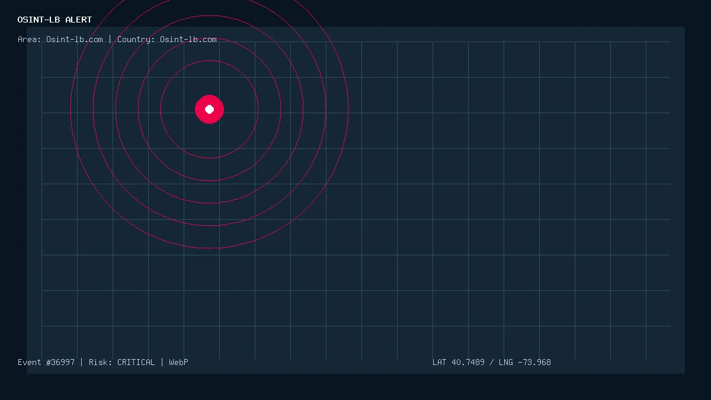Click the red alert marker dot
711x400 pixels.
(209, 109)
